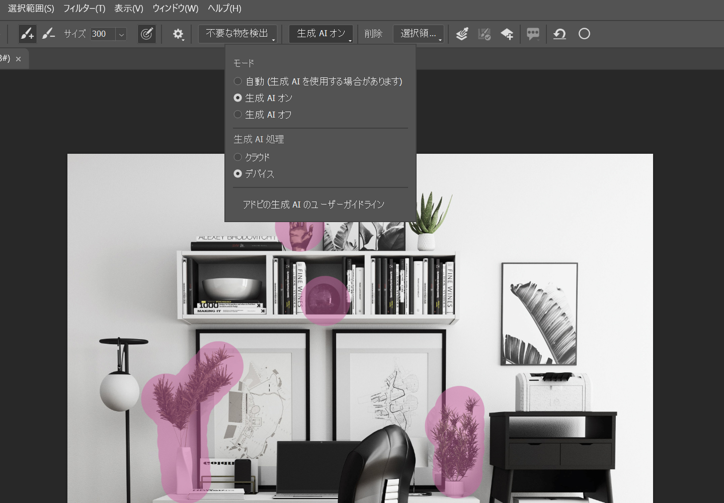The image size is (724, 503).
Task: Click the サイズ label in the options bar
Action: pyautogui.click(x=75, y=34)
